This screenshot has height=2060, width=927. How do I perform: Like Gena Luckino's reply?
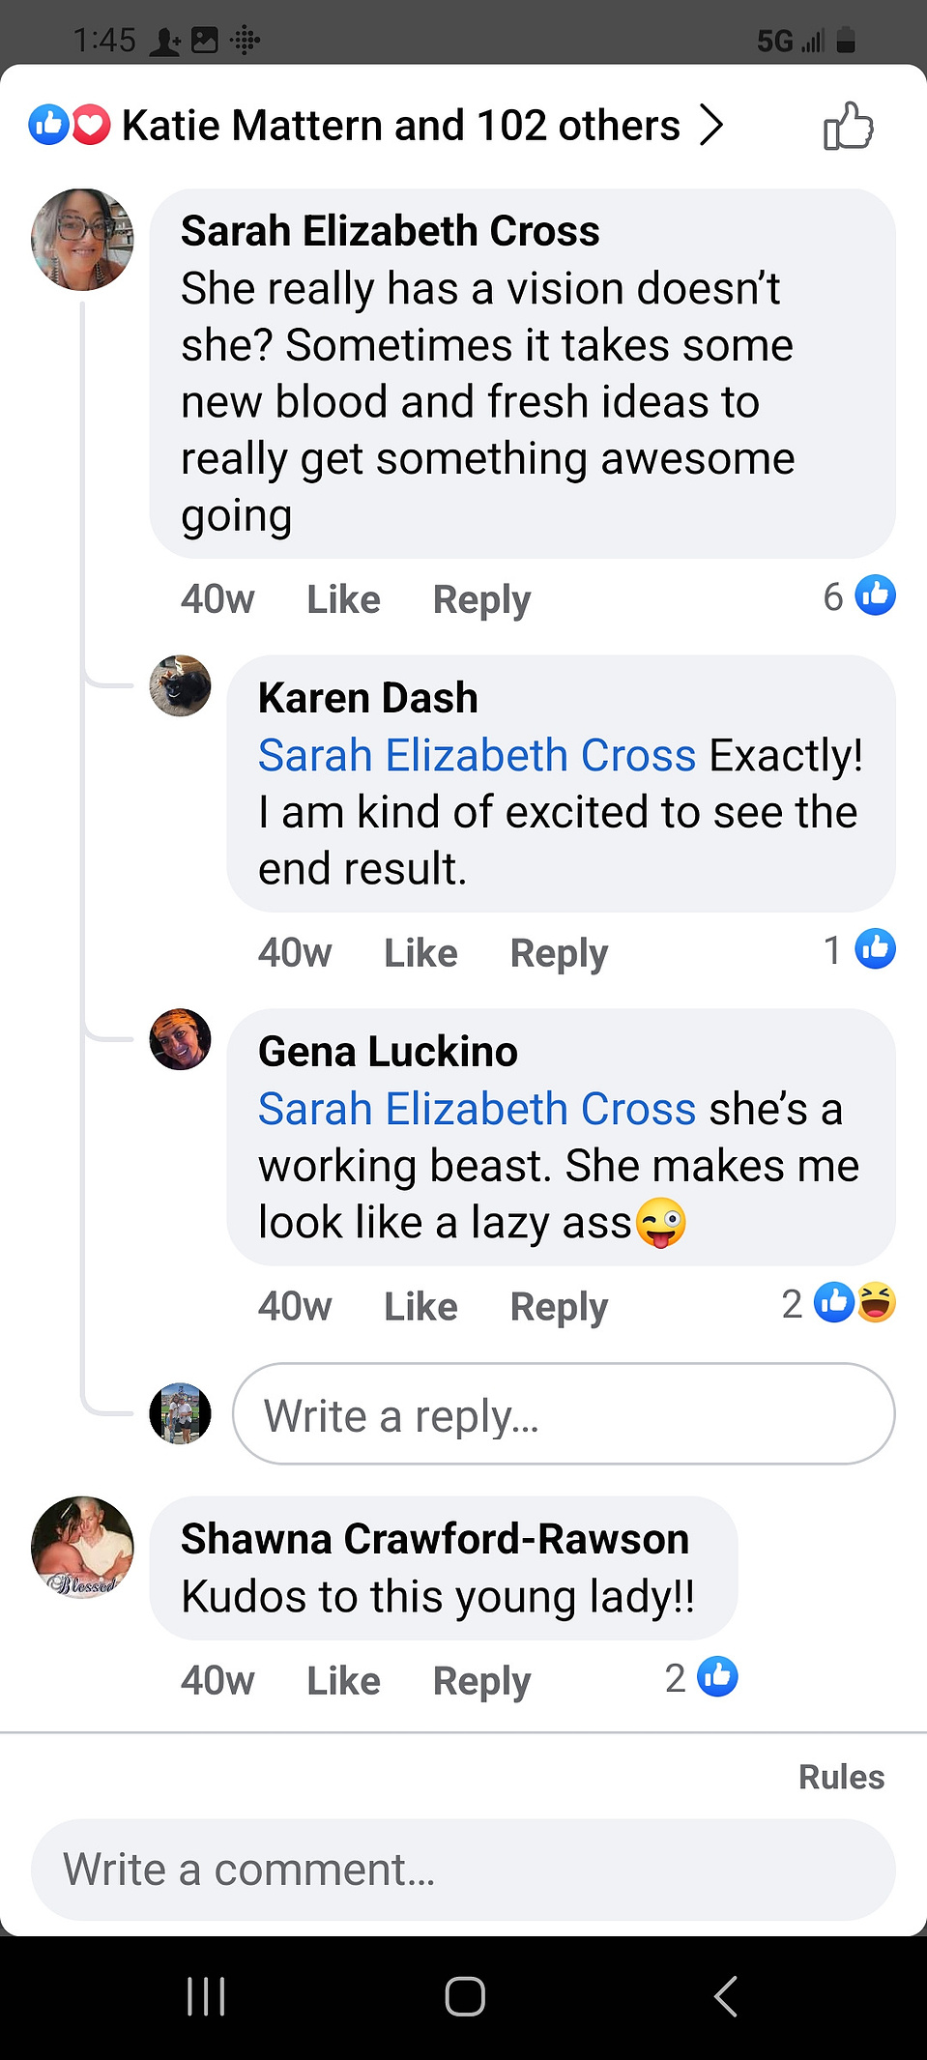coord(420,1307)
